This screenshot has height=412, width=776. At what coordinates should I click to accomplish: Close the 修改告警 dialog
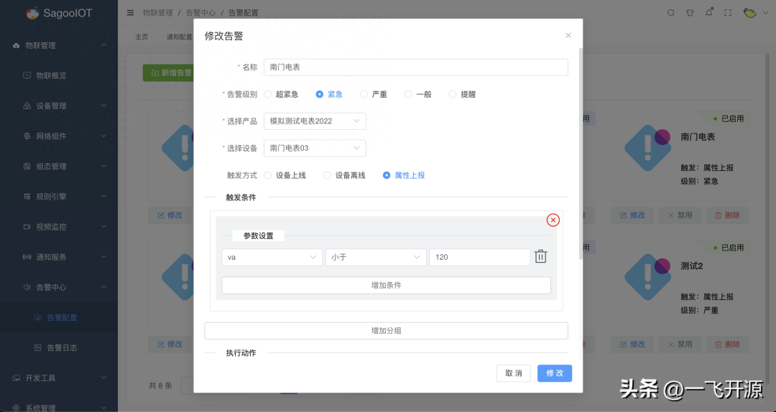click(568, 36)
